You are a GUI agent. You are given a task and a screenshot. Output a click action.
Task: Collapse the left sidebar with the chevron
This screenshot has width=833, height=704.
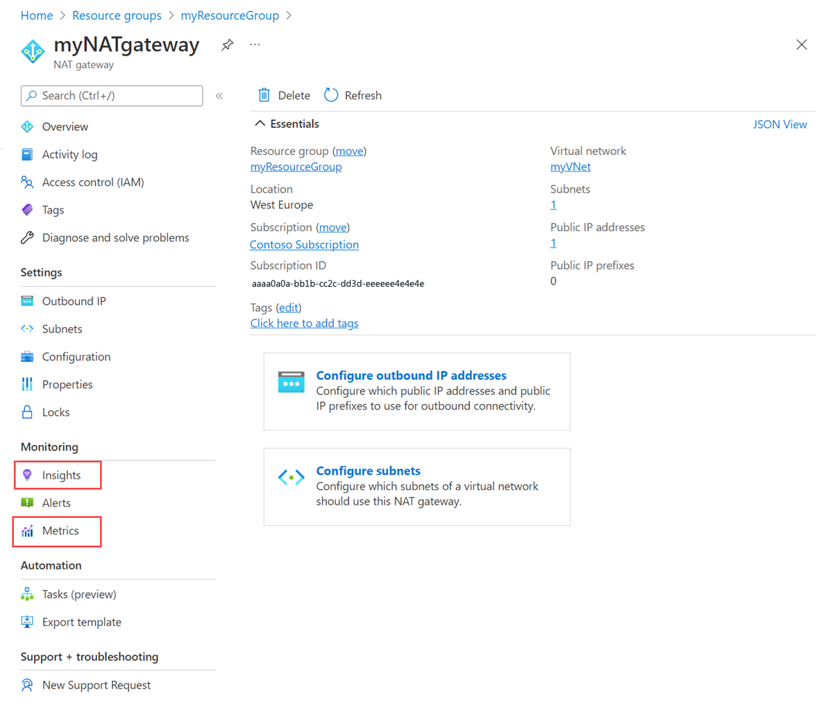[219, 96]
